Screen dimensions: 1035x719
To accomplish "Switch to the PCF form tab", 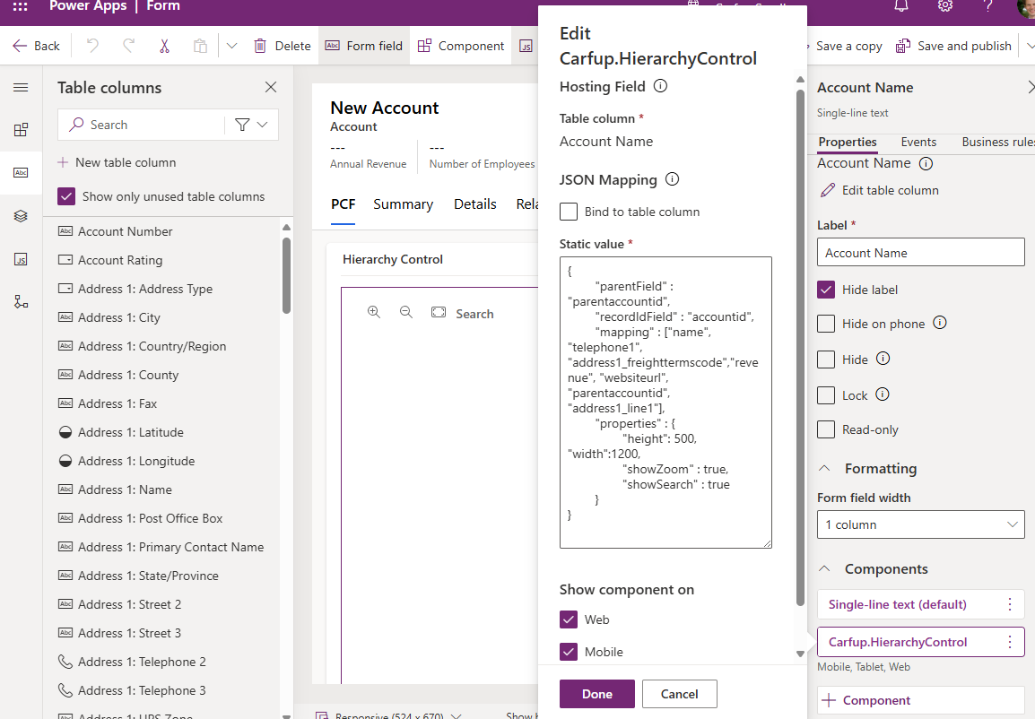I will click(344, 204).
